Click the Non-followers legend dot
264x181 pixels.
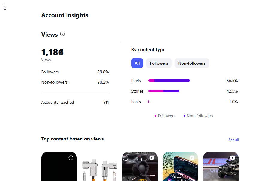185,116
